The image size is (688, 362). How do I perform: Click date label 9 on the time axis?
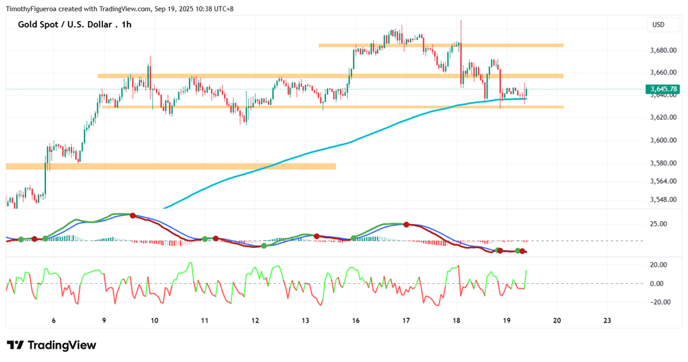tap(104, 320)
